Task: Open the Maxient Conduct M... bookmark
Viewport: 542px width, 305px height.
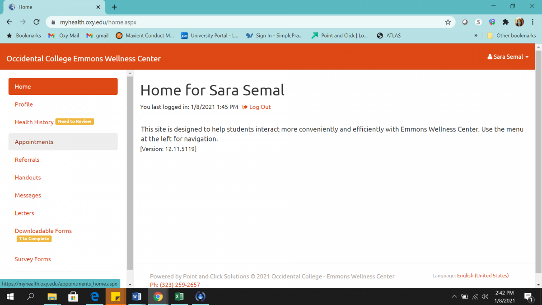Action: (x=145, y=35)
